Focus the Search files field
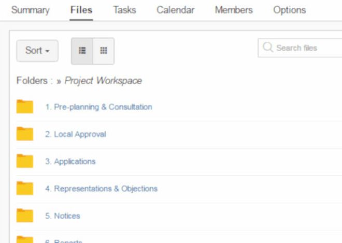This screenshot has width=342, height=243. click(300, 48)
